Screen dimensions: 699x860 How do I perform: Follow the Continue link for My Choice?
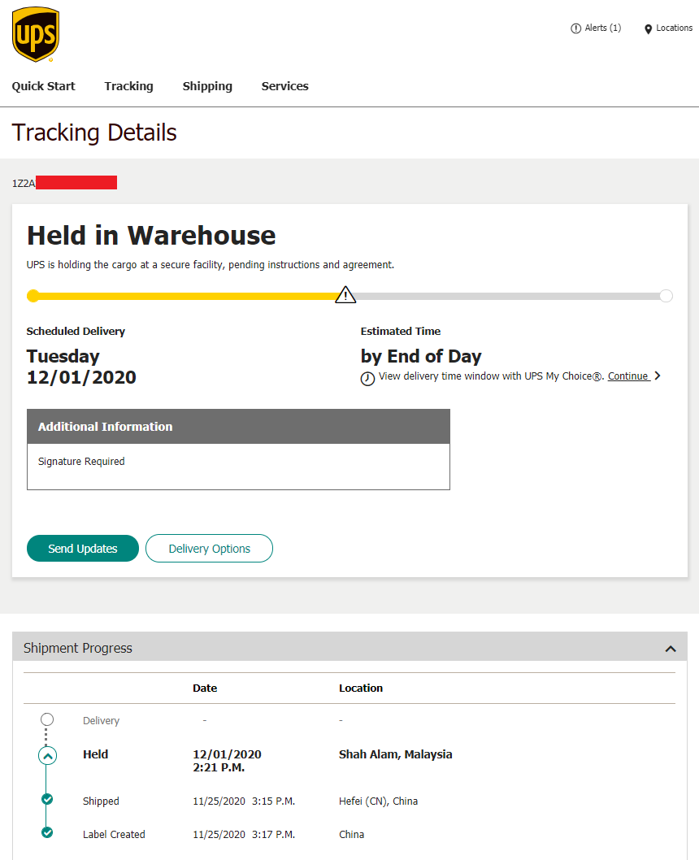tap(628, 376)
